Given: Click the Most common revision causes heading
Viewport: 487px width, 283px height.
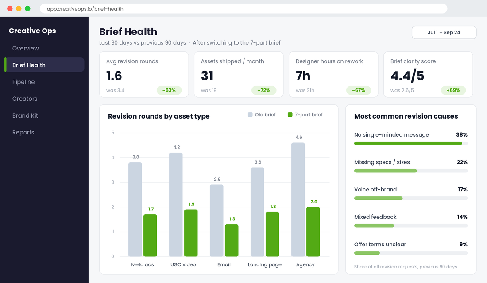Looking at the screenshot, I should [x=406, y=116].
